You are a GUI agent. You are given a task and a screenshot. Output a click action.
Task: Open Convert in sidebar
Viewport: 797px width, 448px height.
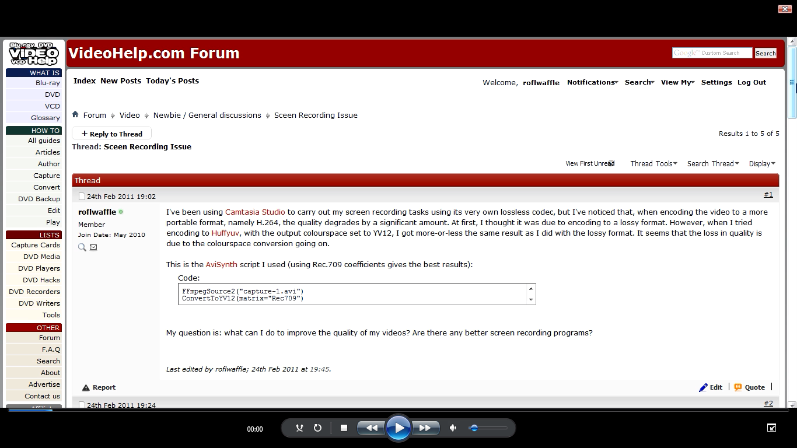[x=47, y=187]
